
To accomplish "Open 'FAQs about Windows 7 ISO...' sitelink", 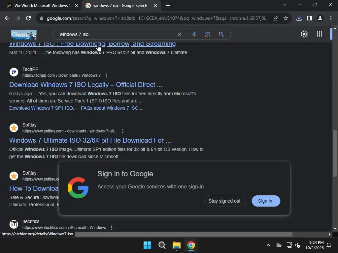I will (111, 108).
